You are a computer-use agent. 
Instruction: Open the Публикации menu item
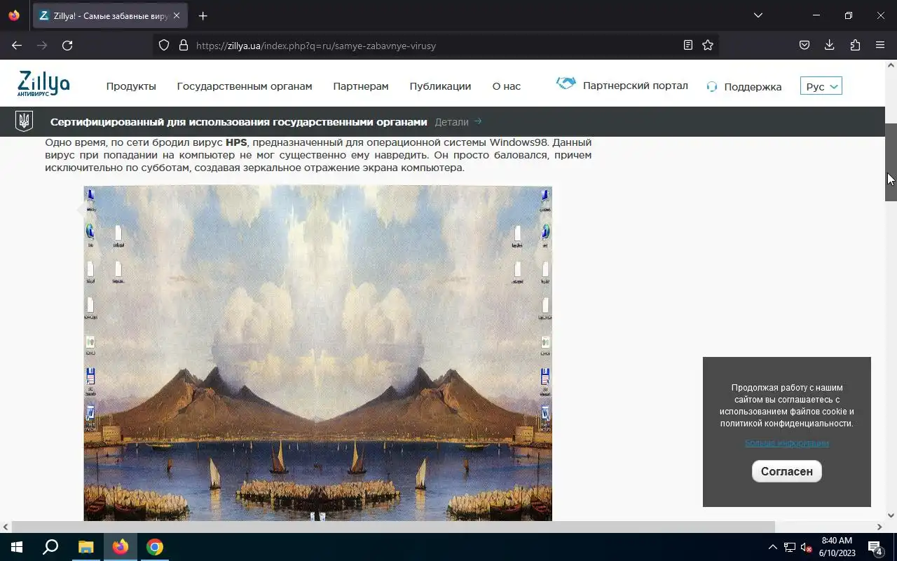pos(440,86)
